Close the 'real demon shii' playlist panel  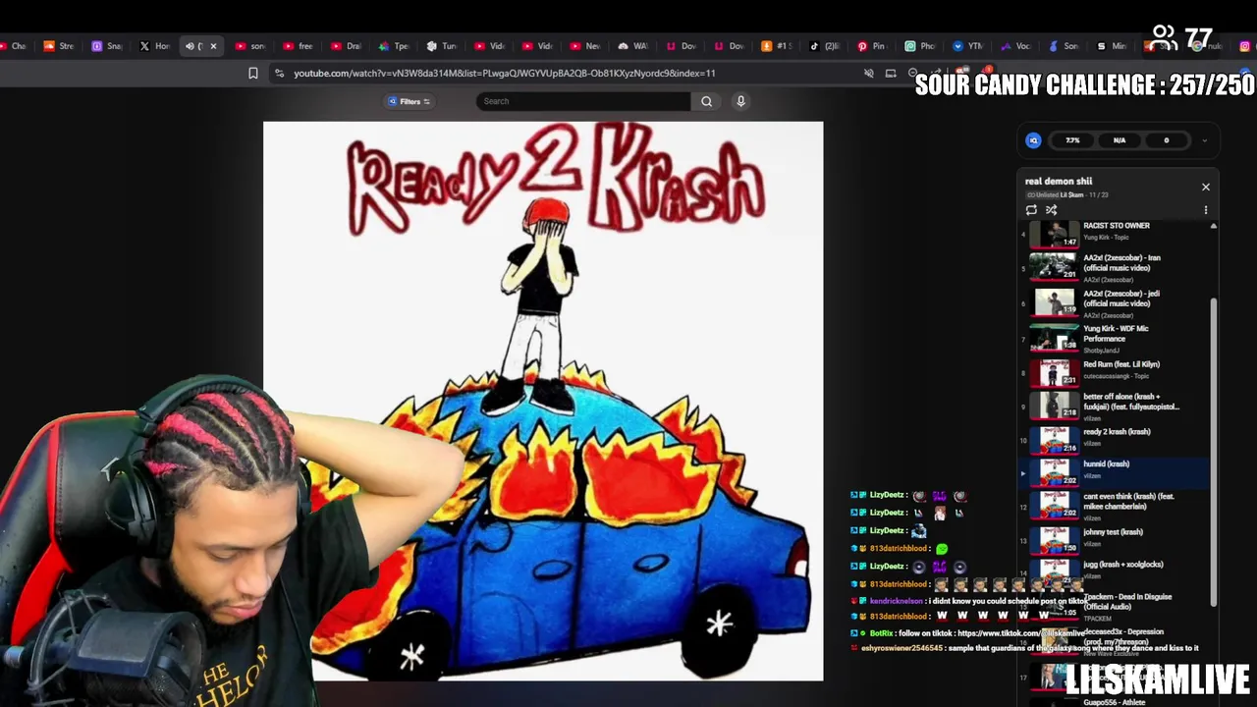point(1206,187)
